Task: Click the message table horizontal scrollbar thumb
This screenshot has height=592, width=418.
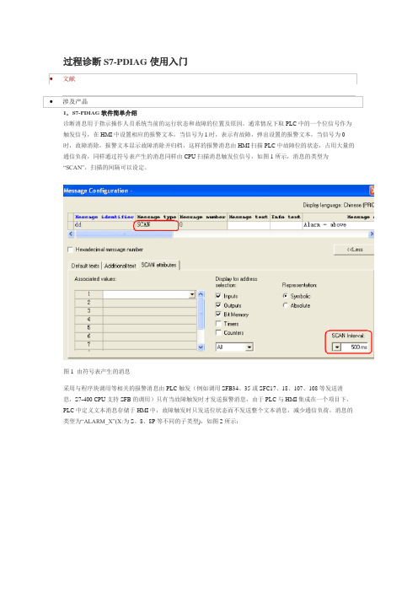Action: (124, 234)
